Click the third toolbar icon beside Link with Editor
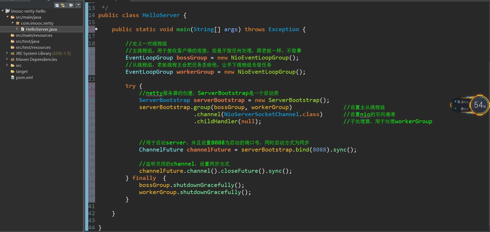Screen dimensions: 490x232 pyautogui.click(x=71, y=5)
